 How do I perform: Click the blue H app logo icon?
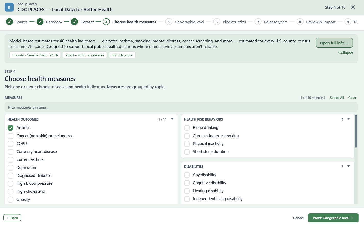tap(9, 7)
